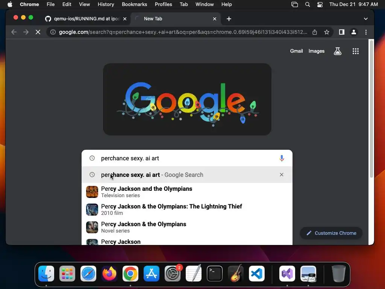Open the History menu
The width and height of the screenshot is (385, 289).
click(106, 4)
